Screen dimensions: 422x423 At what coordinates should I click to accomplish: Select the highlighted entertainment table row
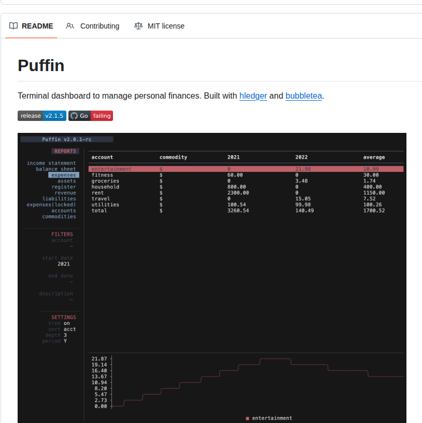point(246,169)
